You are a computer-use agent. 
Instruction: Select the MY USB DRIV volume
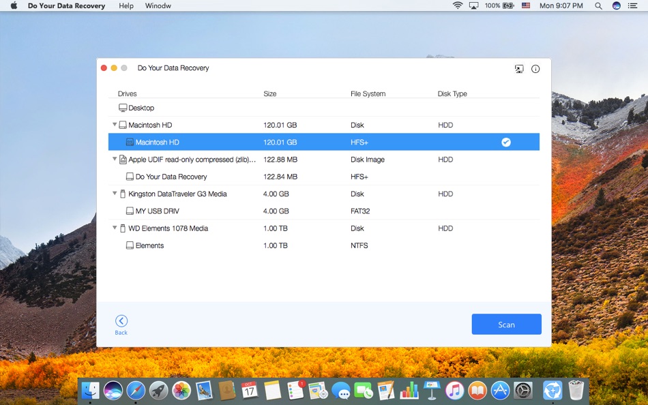[323, 211]
